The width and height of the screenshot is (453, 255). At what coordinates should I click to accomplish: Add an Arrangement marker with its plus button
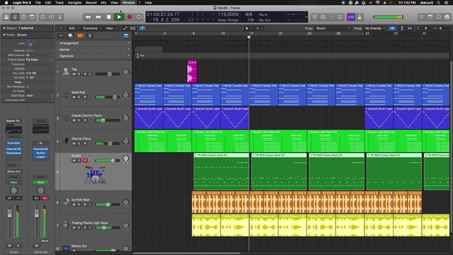pyautogui.click(x=129, y=43)
